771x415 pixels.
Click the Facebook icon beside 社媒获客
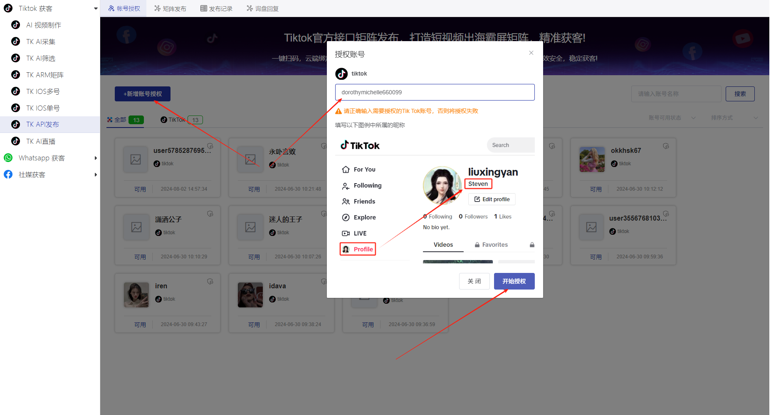click(x=8, y=174)
